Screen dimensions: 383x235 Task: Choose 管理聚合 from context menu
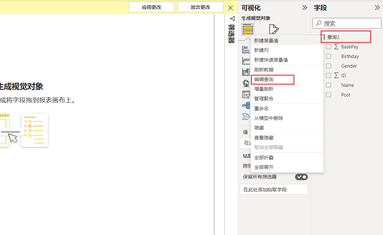pyautogui.click(x=287, y=99)
